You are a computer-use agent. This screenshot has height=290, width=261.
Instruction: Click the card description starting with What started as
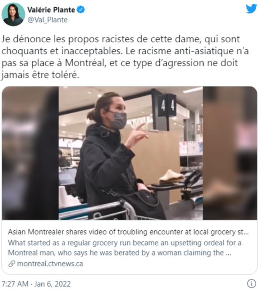pos(125,248)
